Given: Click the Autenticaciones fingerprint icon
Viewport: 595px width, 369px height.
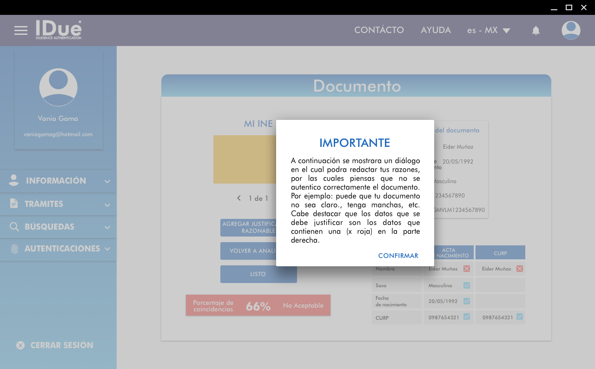Looking at the screenshot, I should (x=14, y=249).
